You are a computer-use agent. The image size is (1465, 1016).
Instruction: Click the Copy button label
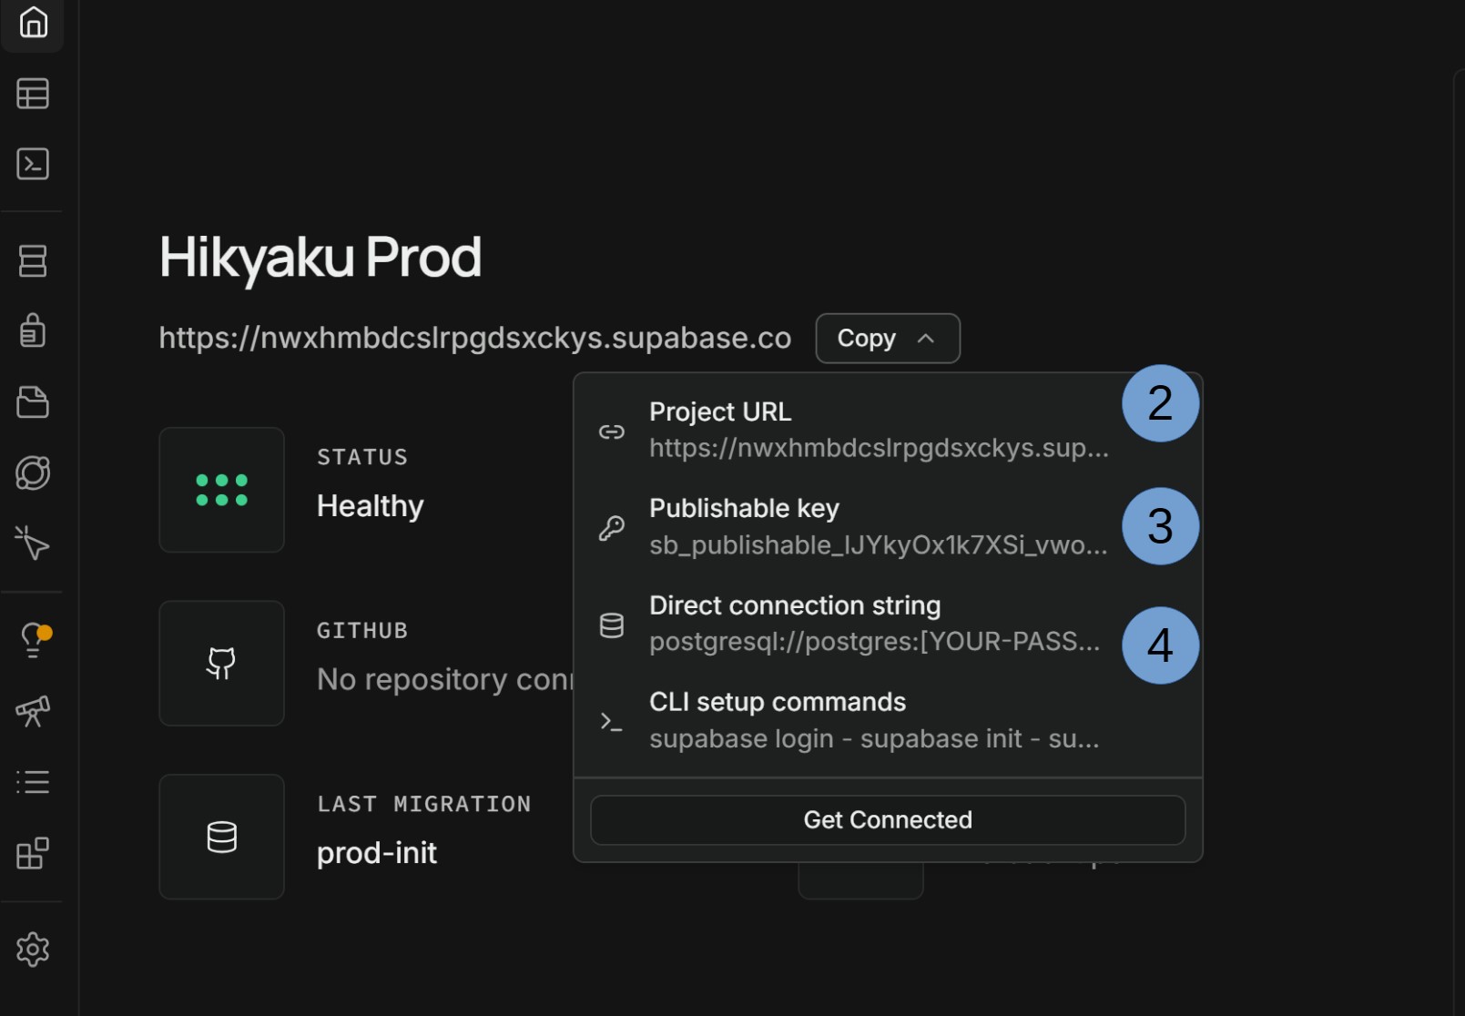pyautogui.click(x=867, y=339)
